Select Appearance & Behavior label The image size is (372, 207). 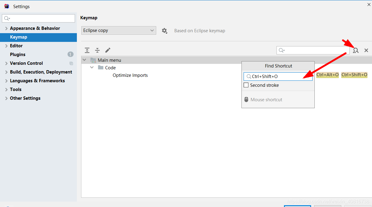[x=35, y=28]
